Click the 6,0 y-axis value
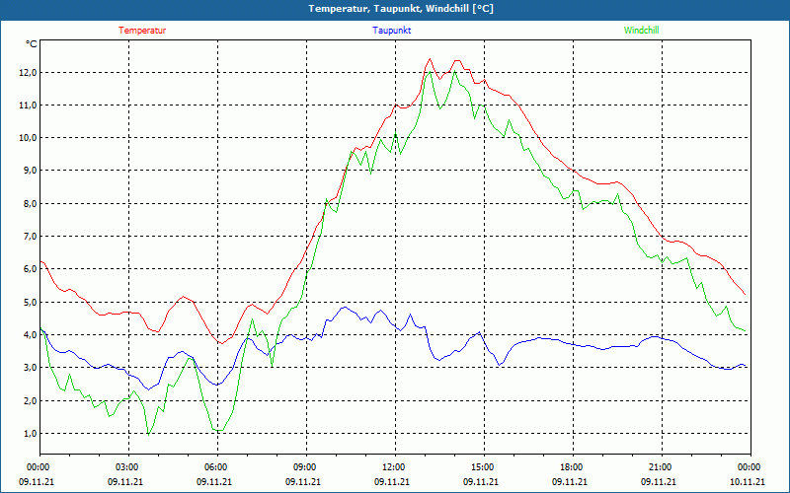790x493 pixels. 30,269
